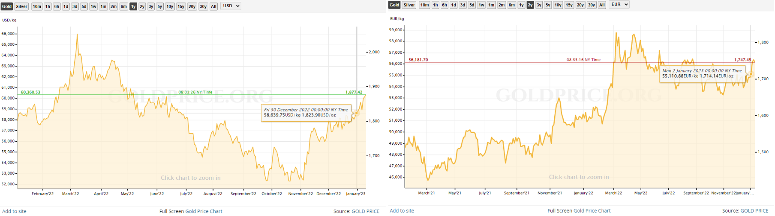Viewport: 775px width, 216px height.
Task: Set USD chart range to 6h
Action: tap(57, 6)
